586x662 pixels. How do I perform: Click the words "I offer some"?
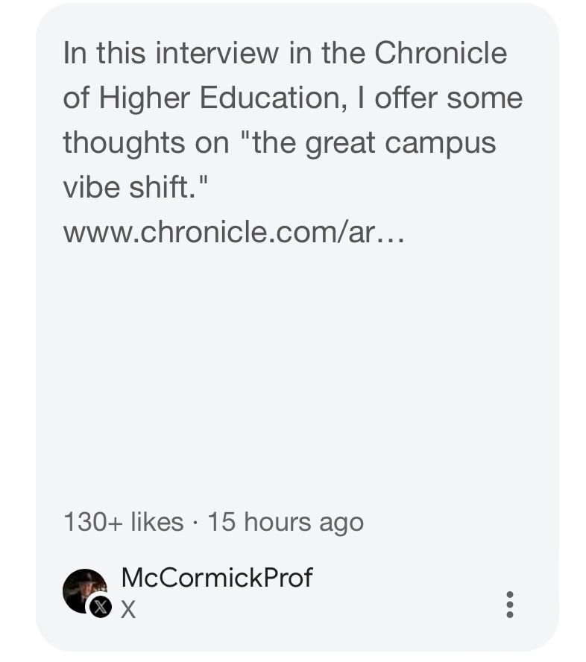pyautogui.click(x=441, y=98)
